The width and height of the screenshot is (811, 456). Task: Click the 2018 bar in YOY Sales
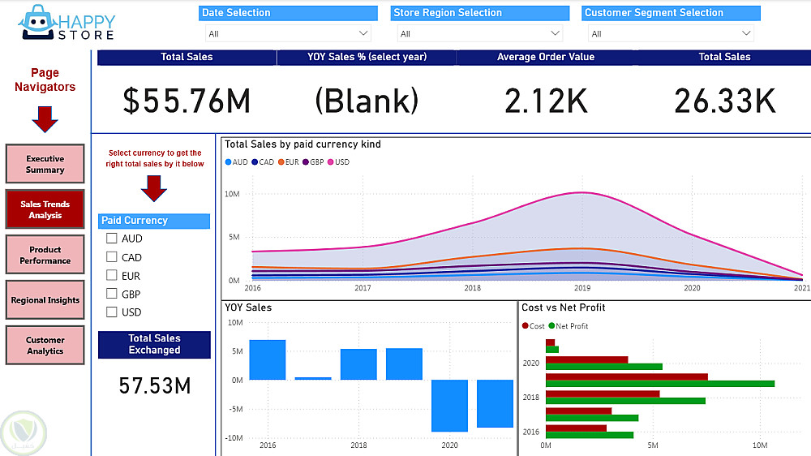pyautogui.click(x=358, y=364)
